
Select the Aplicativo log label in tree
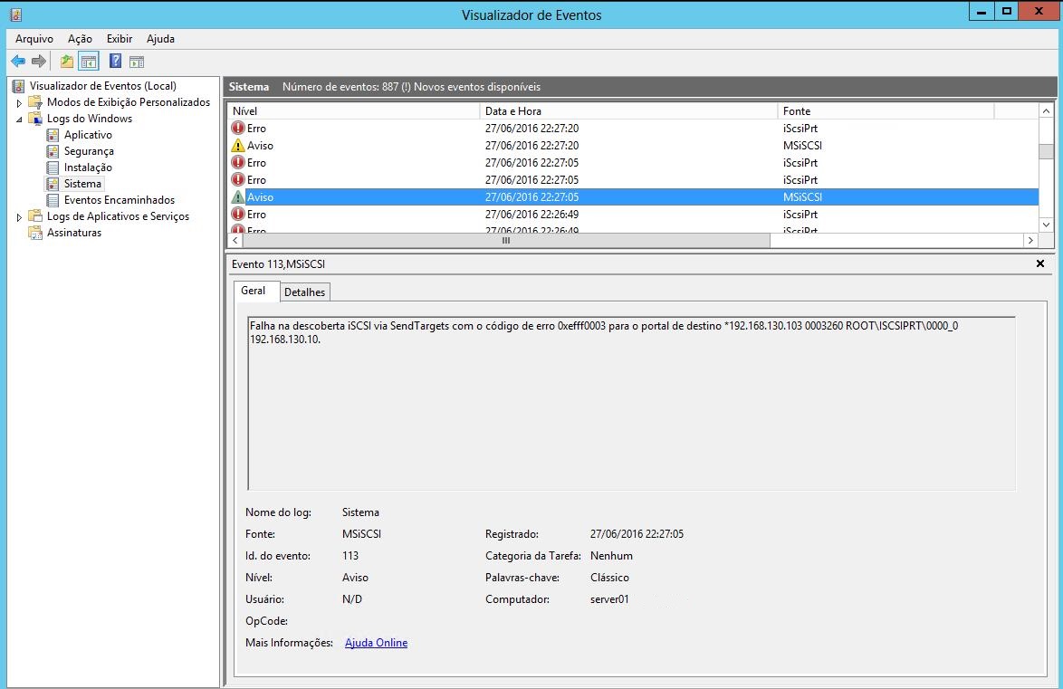88,135
